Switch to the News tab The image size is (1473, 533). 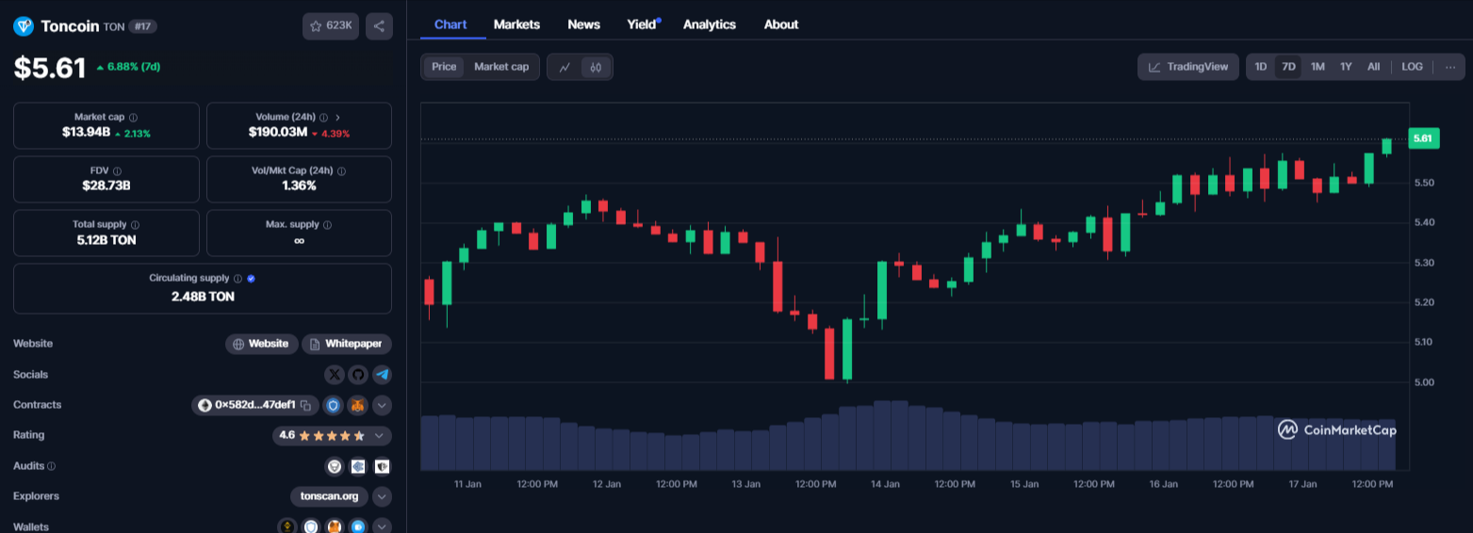coord(583,24)
